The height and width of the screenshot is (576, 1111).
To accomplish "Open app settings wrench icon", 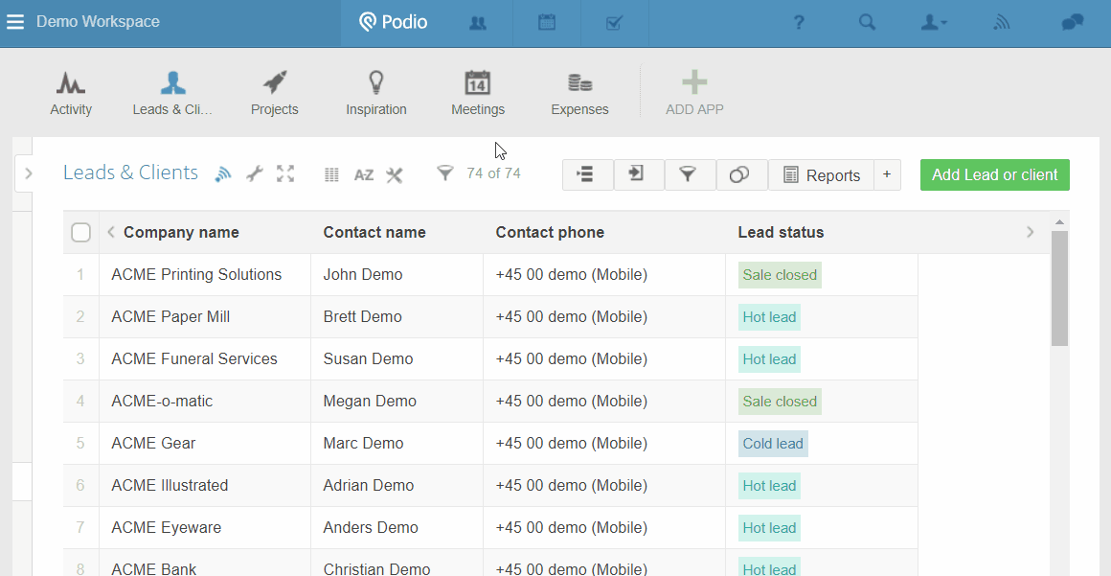I will click(x=255, y=173).
